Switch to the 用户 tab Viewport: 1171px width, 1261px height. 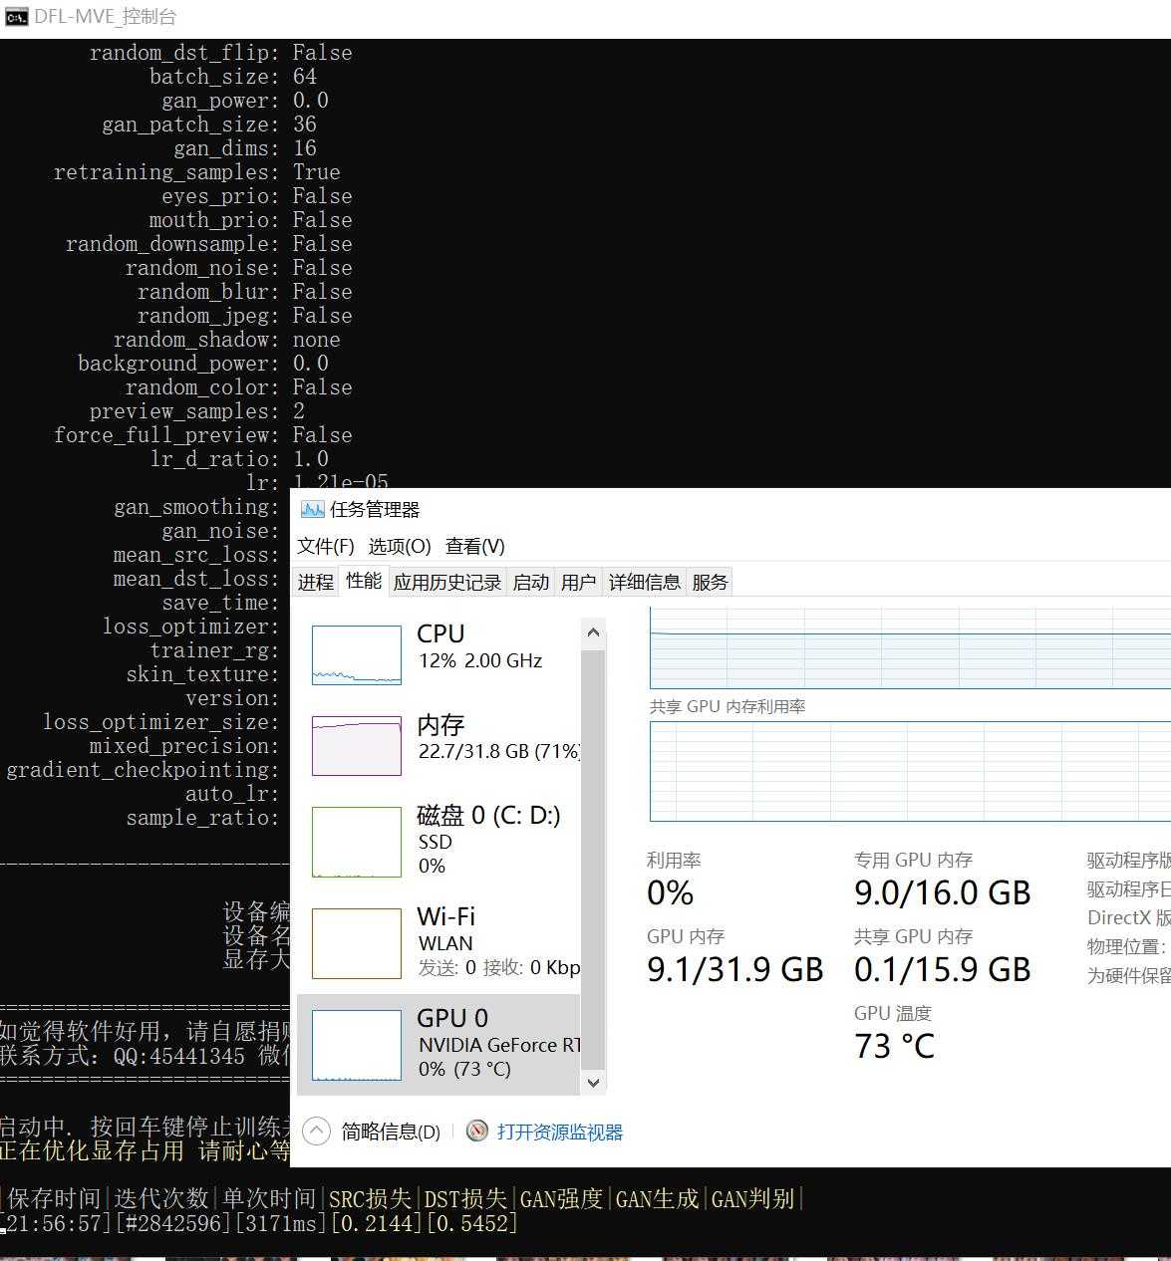point(578,582)
